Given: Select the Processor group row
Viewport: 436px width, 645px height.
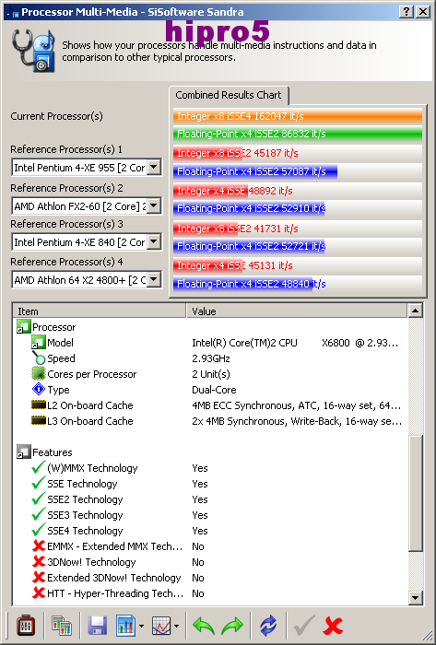Looking at the screenshot, I should coord(210,327).
